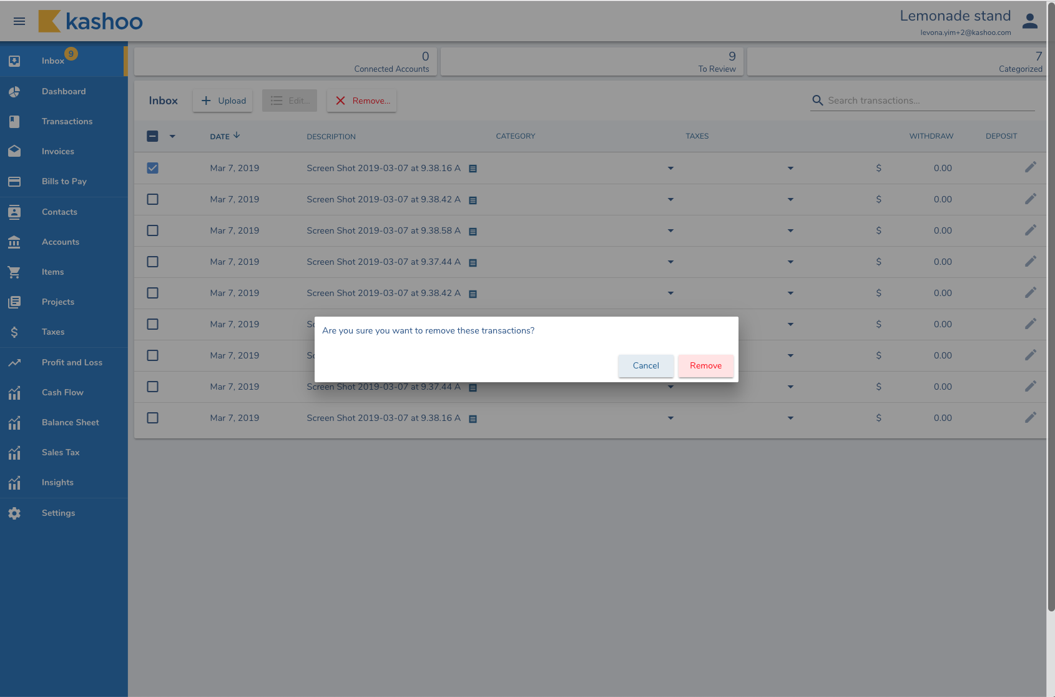This screenshot has width=1055, height=697.
Task: Open the taxes dropdown in third row
Action: [790, 230]
